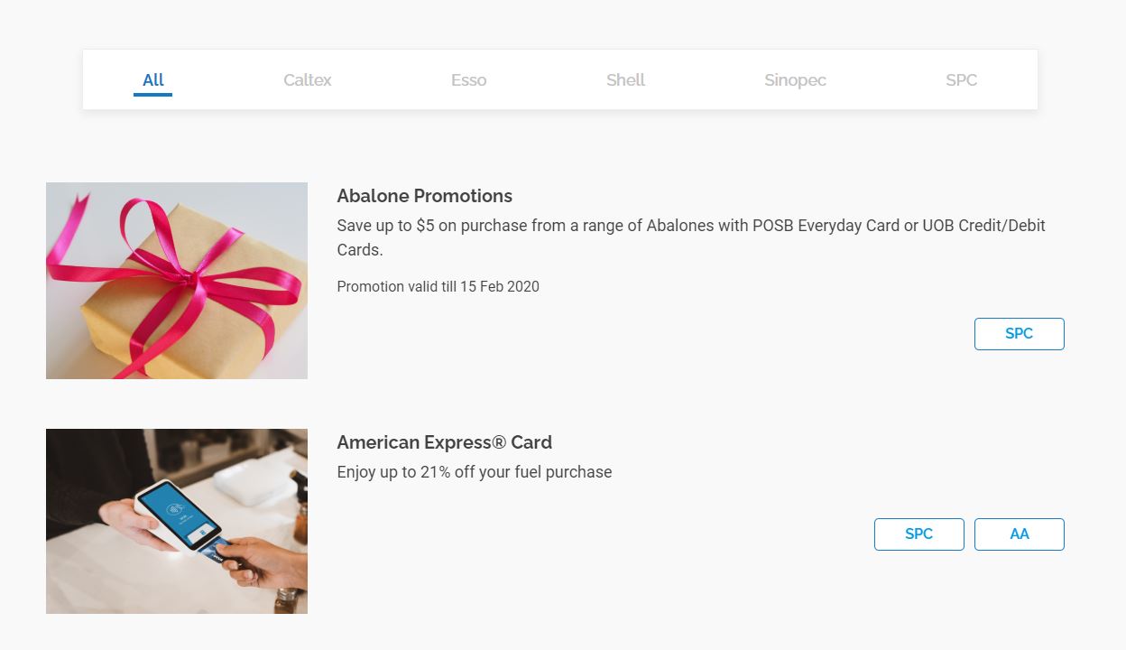The height and width of the screenshot is (650, 1126).
Task: Open the American Express® Card heading
Action: click(x=444, y=442)
